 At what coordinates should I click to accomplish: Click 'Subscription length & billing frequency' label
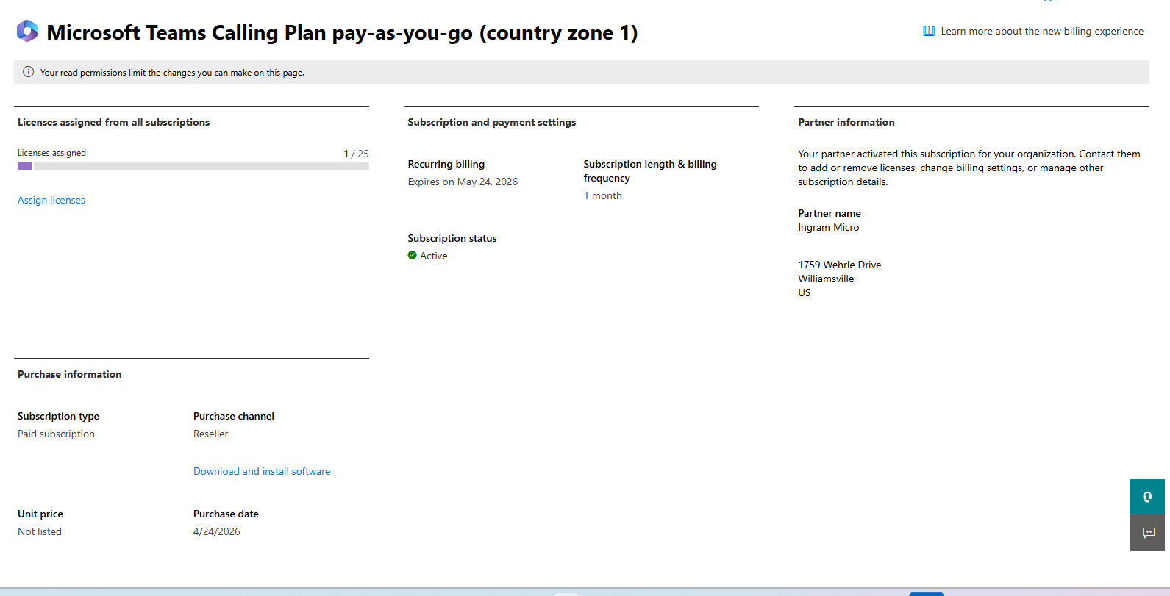(x=650, y=171)
